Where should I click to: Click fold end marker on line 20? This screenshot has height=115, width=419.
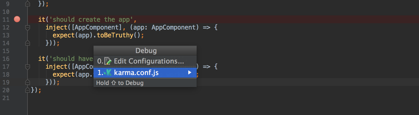[27, 90]
